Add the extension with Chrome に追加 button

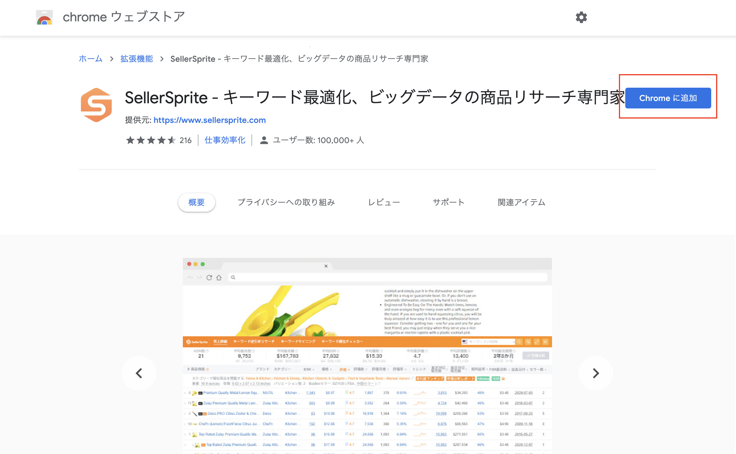pos(668,98)
